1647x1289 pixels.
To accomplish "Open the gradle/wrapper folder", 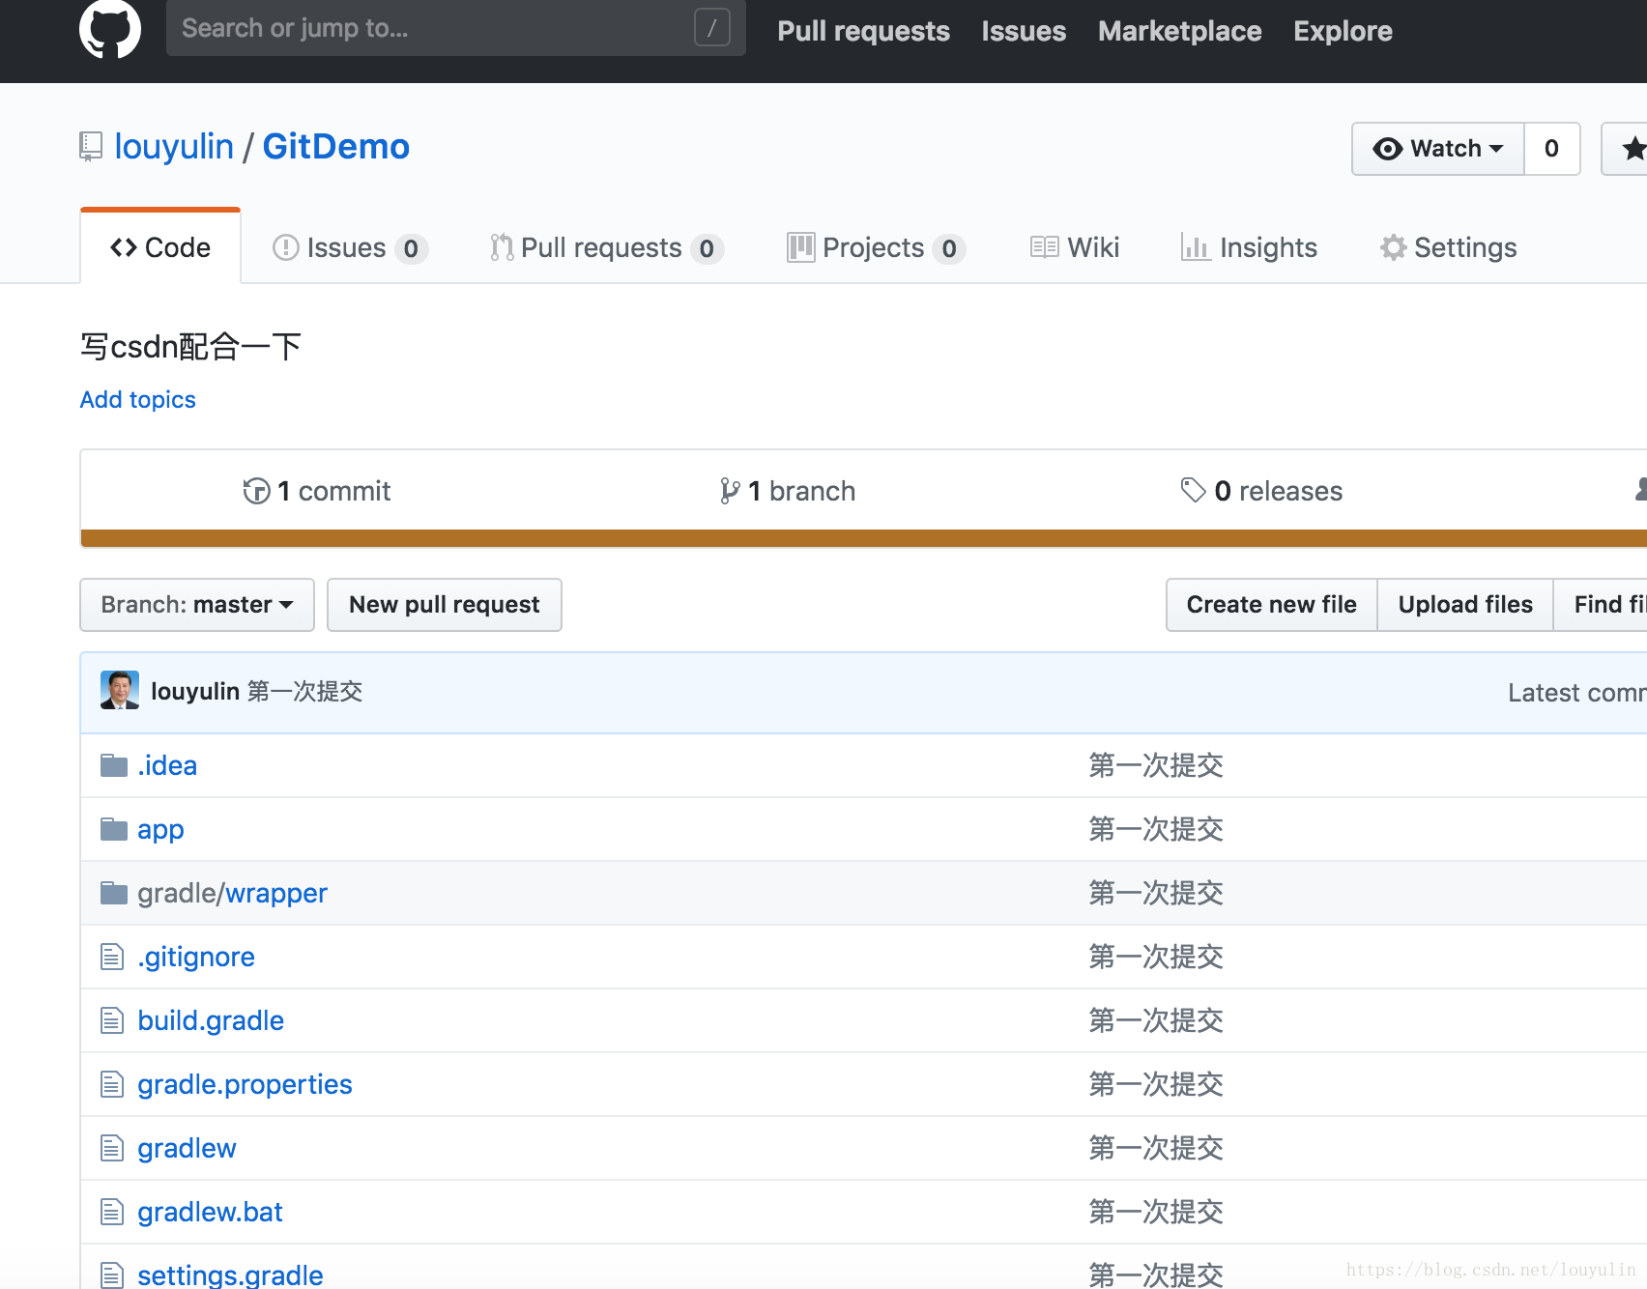I will point(232,893).
